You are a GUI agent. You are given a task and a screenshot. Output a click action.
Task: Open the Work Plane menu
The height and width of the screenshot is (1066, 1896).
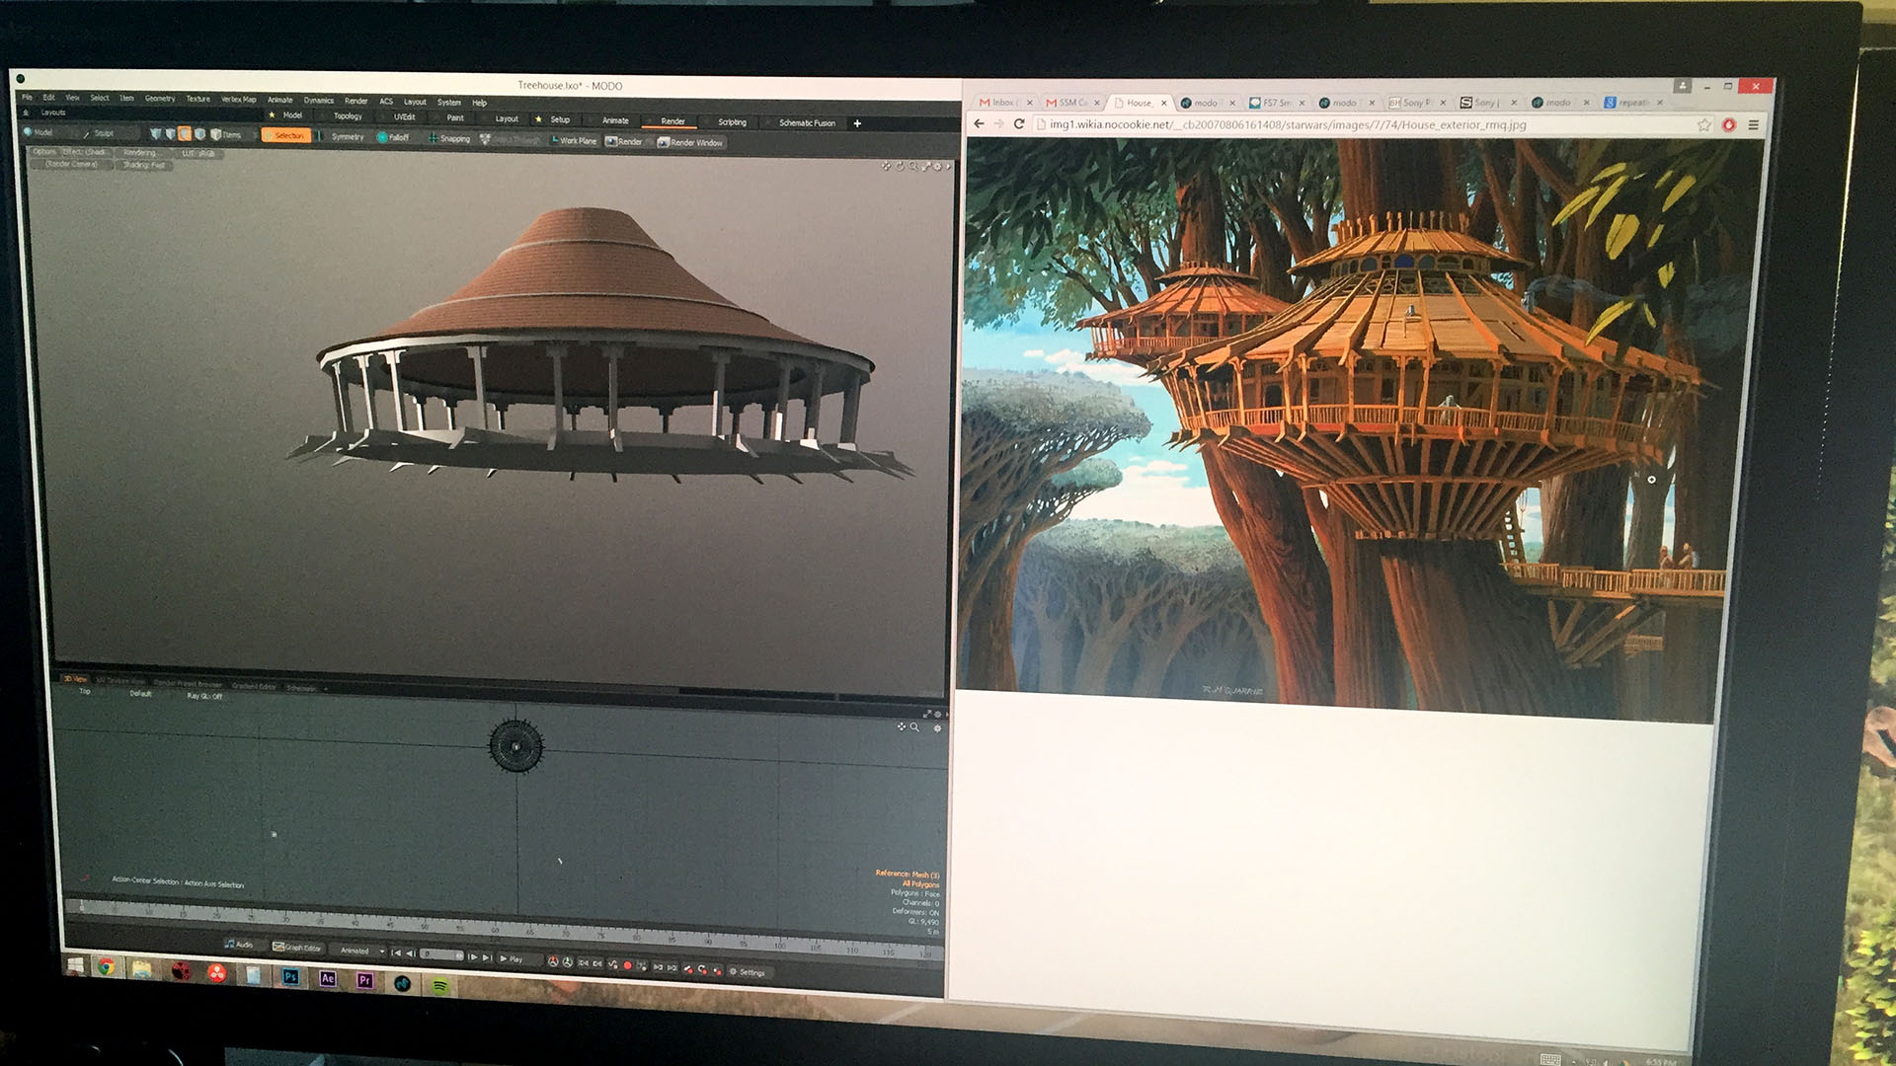point(575,140)
